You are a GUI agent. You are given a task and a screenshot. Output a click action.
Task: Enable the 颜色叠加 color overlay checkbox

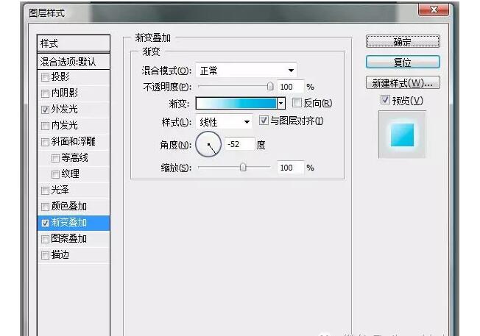(45, 207)
